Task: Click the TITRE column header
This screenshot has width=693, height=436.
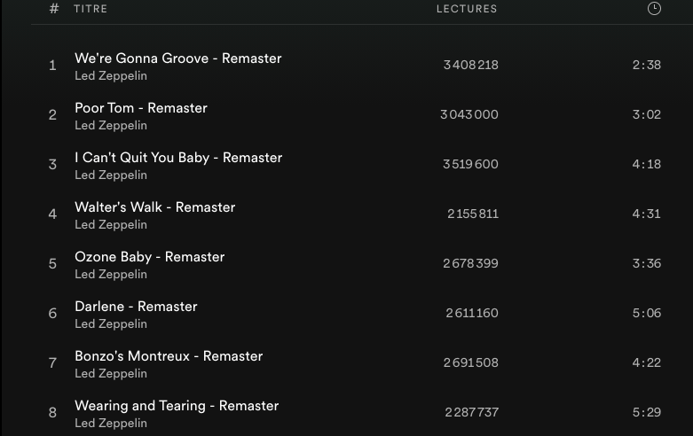Action: point(91,9)
